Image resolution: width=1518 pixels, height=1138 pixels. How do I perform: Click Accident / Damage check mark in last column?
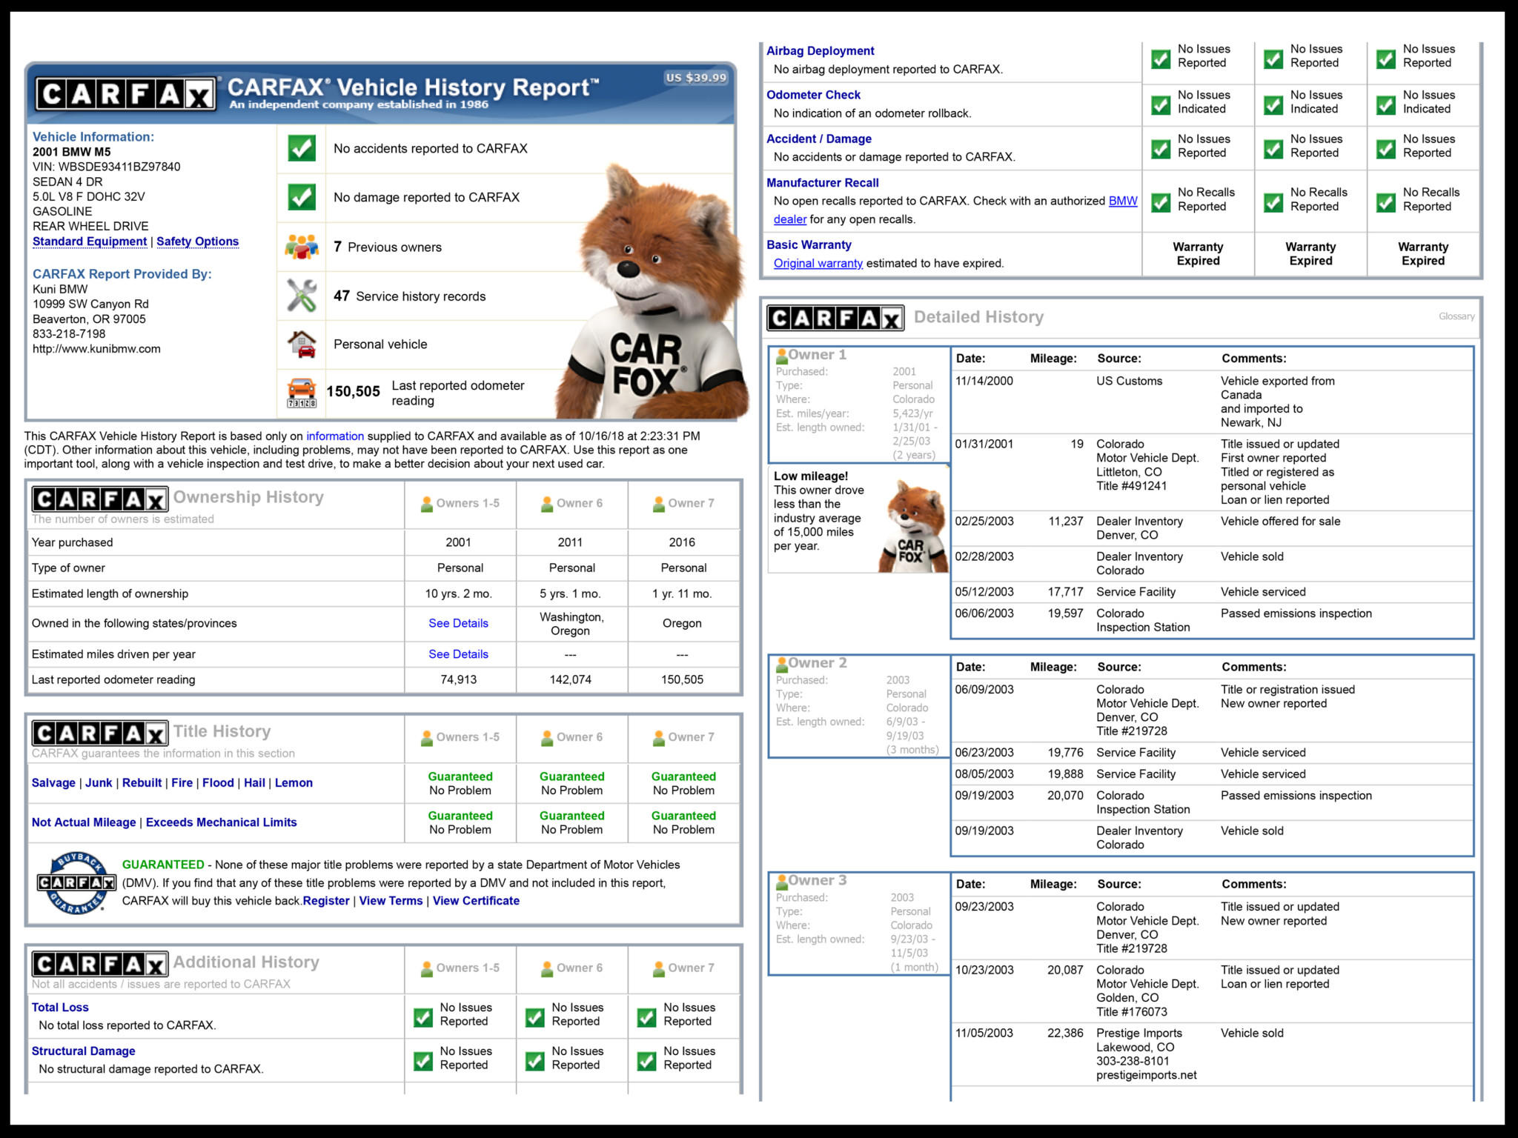(x=1386, y=149)
